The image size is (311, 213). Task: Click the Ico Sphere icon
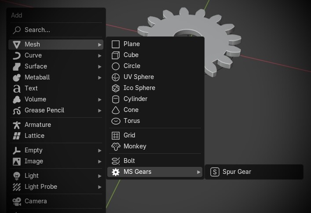[x=116, y=88]
